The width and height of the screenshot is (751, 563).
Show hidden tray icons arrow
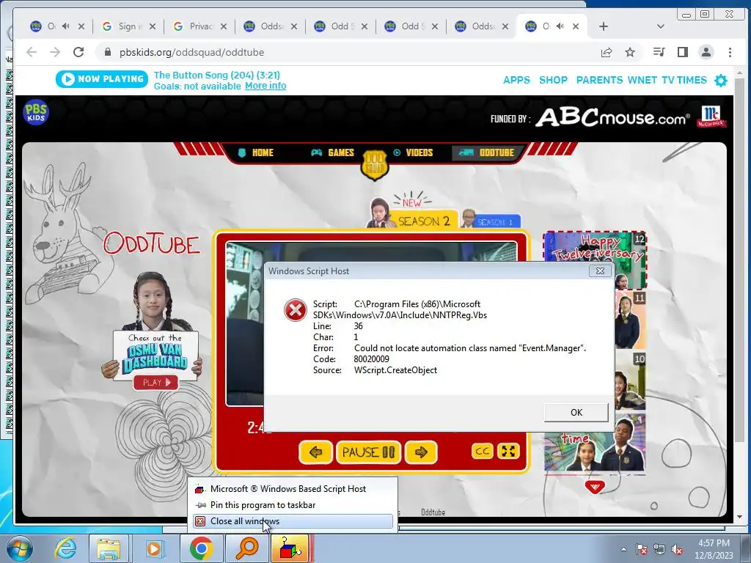[623, 549]
